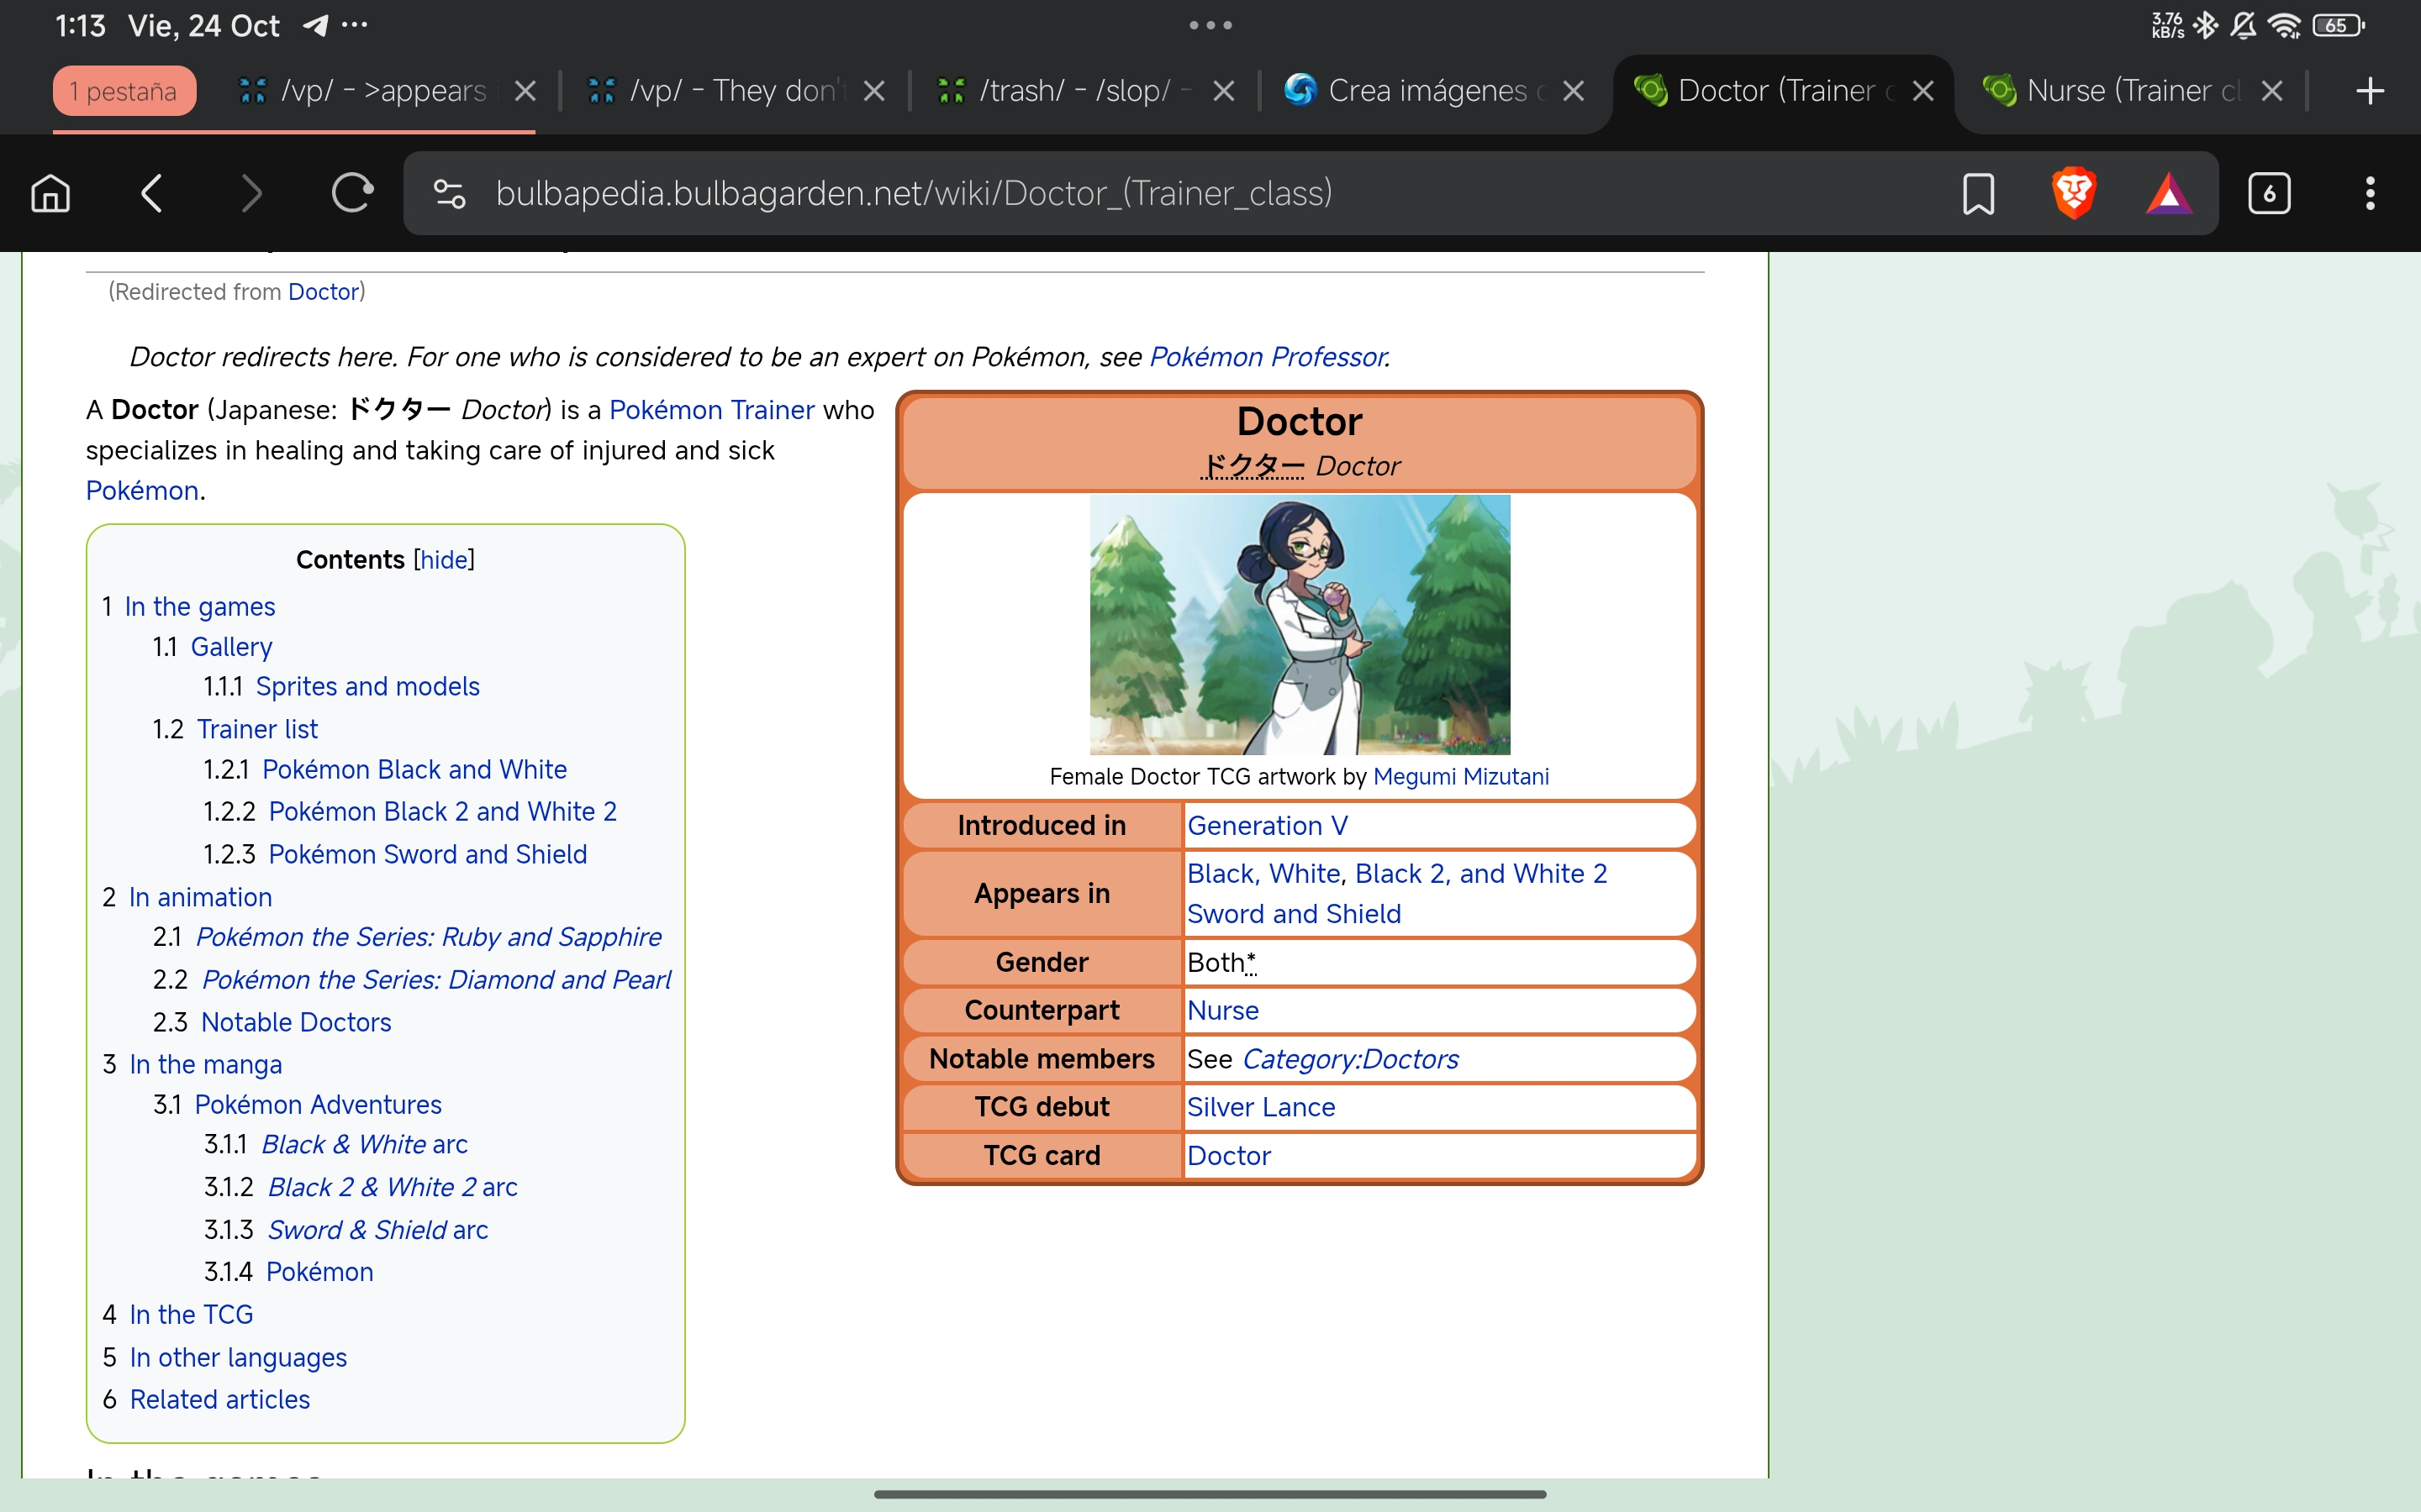2421x1512 pixels.
Task: Open the three-dot browser menu
Action: (x=2369, y=193)
